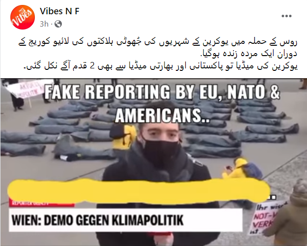Open the 3h post timestamp link

(x=44, y=24)
